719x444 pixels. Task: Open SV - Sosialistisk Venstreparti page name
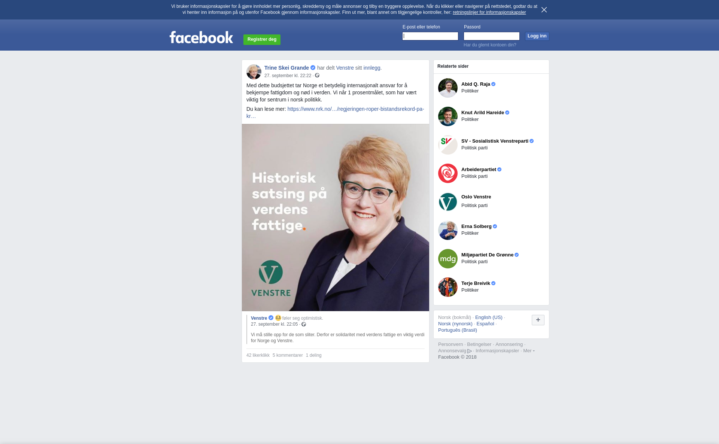[495, 141]
